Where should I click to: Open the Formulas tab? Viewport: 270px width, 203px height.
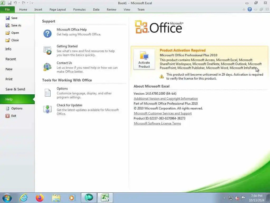click(79, 10)
